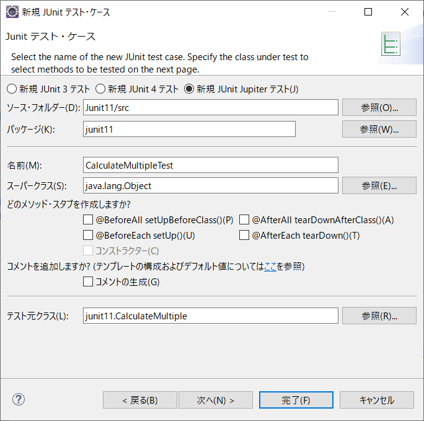Go back with 戻る(B) button
Image resolution: width=424 pixels, height=421 pixels.
coord(140,400)
